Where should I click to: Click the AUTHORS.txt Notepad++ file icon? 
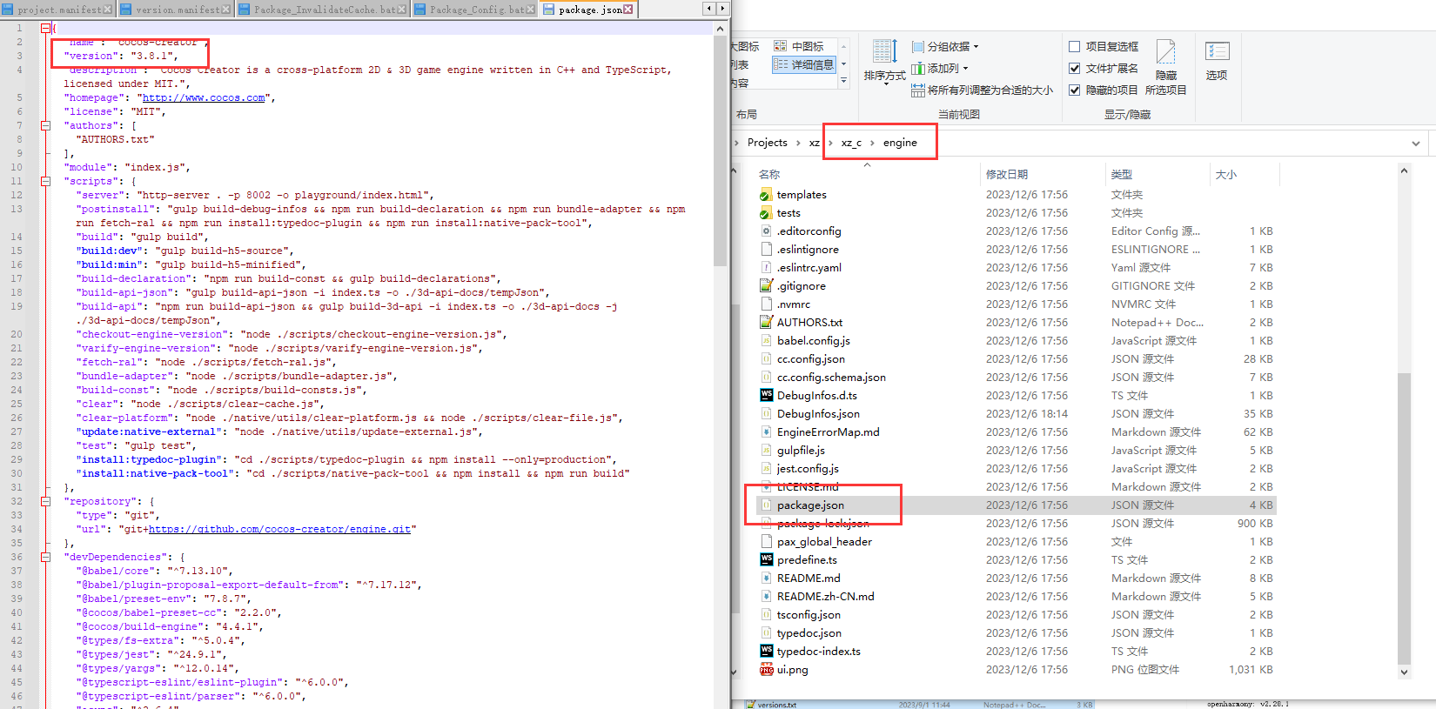point(766,323)
